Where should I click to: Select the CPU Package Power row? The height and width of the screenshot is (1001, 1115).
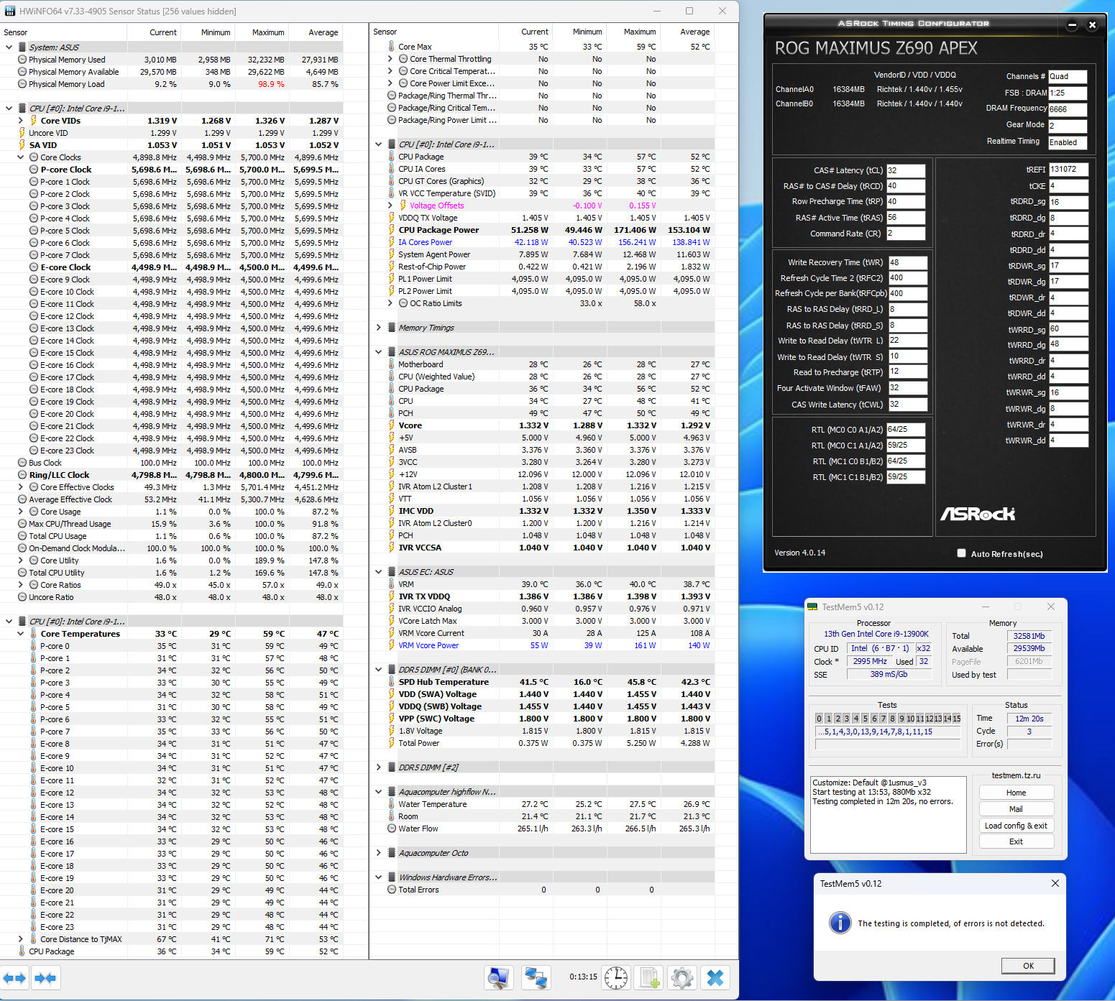tap(543, 230)
